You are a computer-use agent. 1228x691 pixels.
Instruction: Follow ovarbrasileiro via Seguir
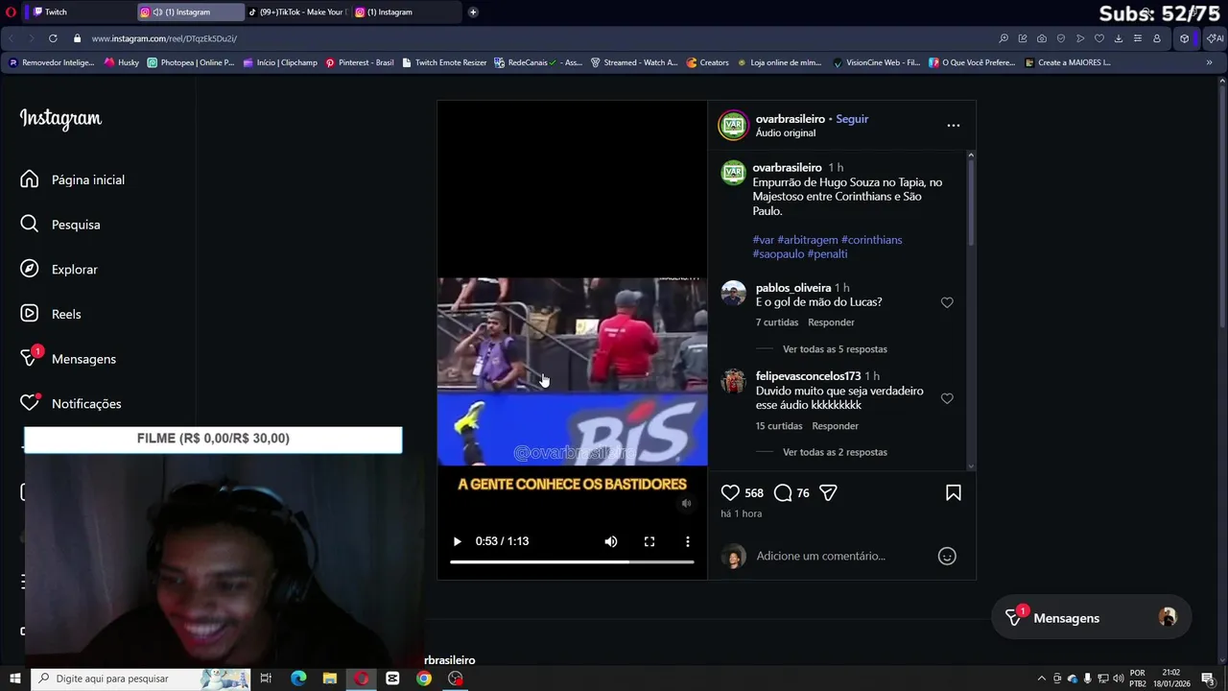coord(852,119)
